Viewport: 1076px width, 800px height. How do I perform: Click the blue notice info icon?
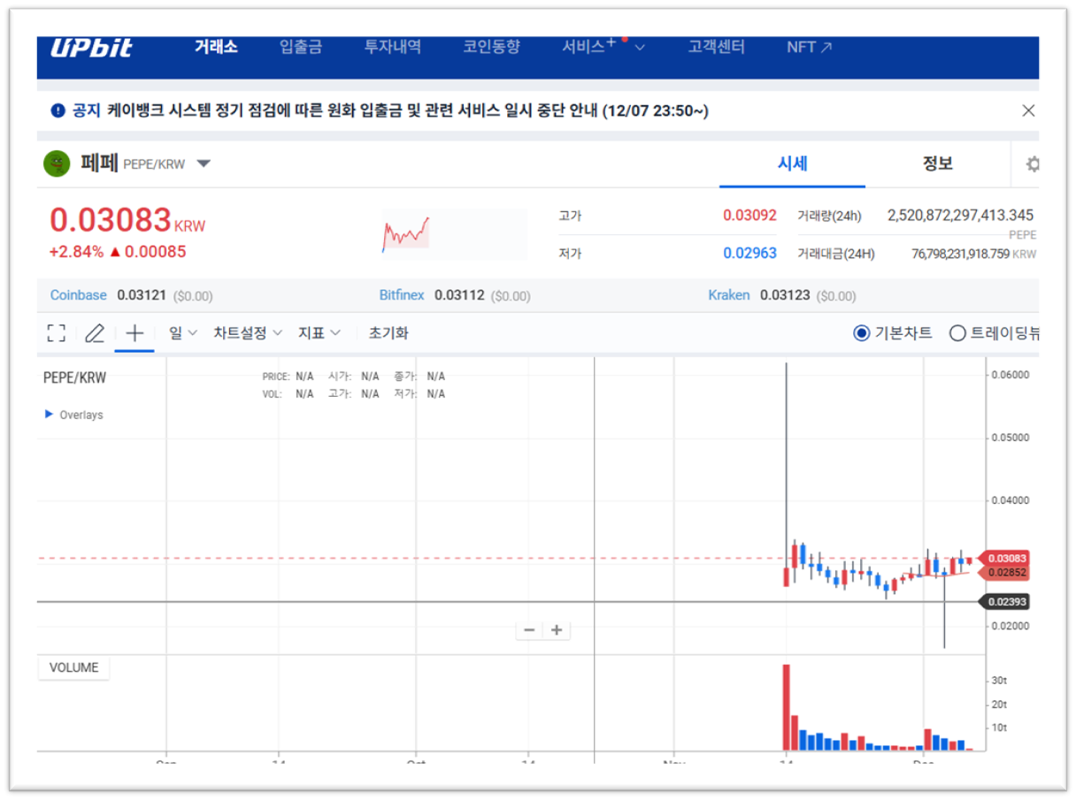point(58,110)
